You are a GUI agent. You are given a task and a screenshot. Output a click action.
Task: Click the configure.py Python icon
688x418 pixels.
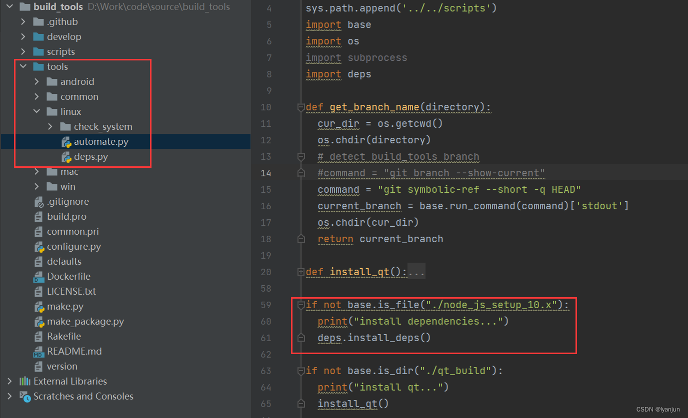tap(39, 247)
